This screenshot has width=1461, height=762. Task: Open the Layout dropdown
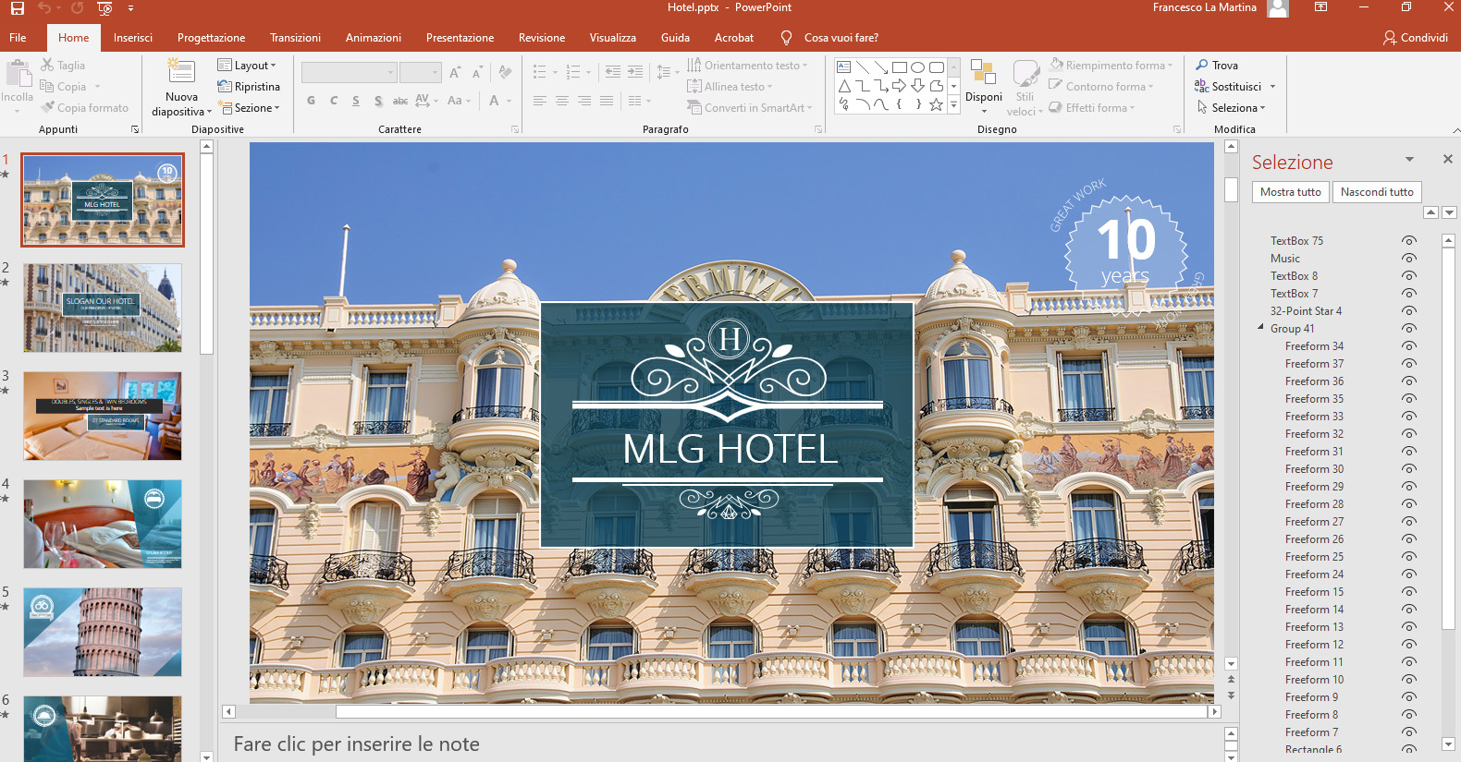247,66
